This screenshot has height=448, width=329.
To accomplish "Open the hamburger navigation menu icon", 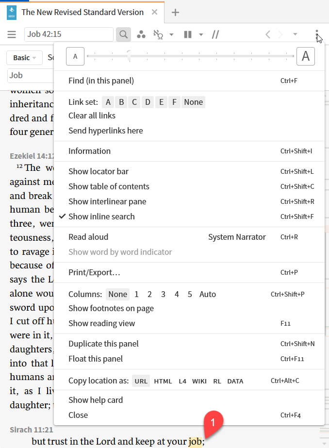I will coord(12,34).
